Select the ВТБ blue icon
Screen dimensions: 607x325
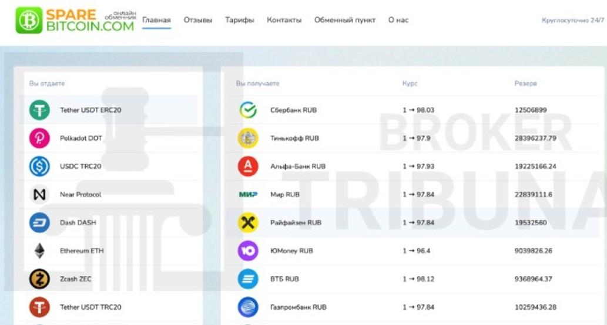coord(248,279)
